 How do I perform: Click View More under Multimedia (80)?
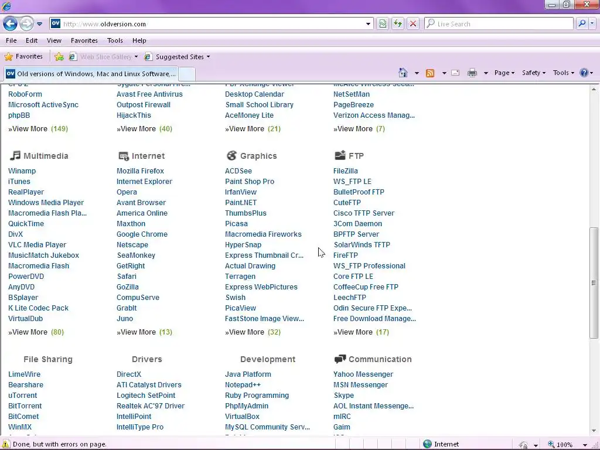36,332
